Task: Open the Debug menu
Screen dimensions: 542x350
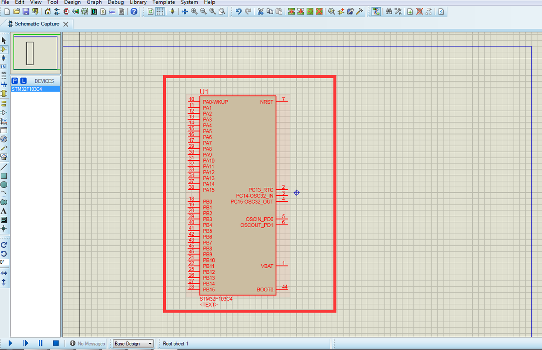Action: [116, 2]
